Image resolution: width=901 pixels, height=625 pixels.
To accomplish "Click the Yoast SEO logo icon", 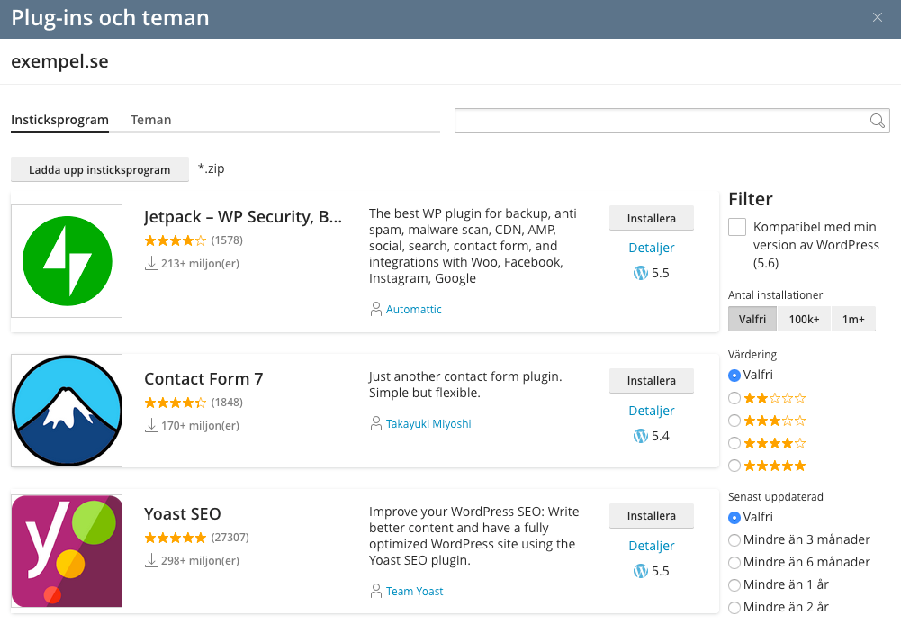I will pos(67,551).
